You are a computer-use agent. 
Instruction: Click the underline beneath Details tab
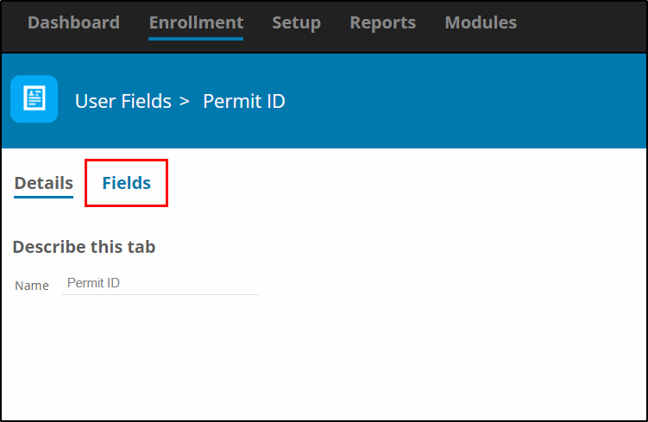(44, 197)
